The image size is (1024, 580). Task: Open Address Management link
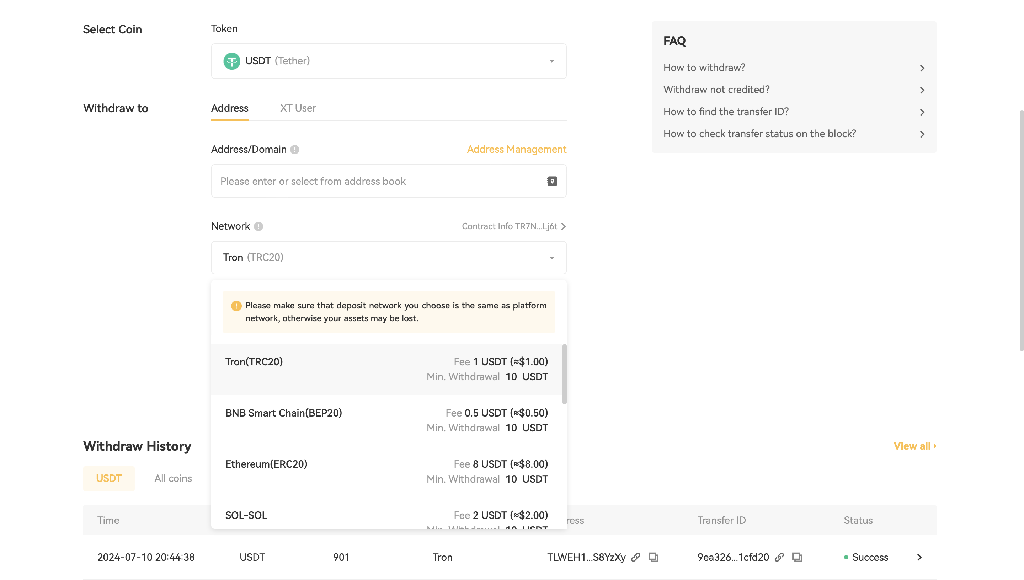click(516, 149)
